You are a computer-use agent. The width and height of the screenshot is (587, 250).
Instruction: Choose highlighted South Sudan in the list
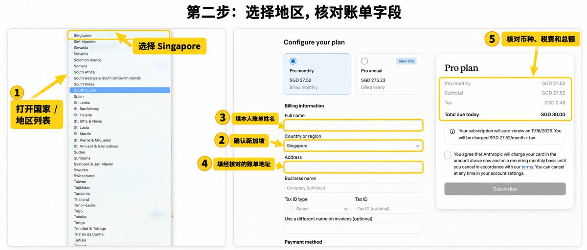[120, 90]
